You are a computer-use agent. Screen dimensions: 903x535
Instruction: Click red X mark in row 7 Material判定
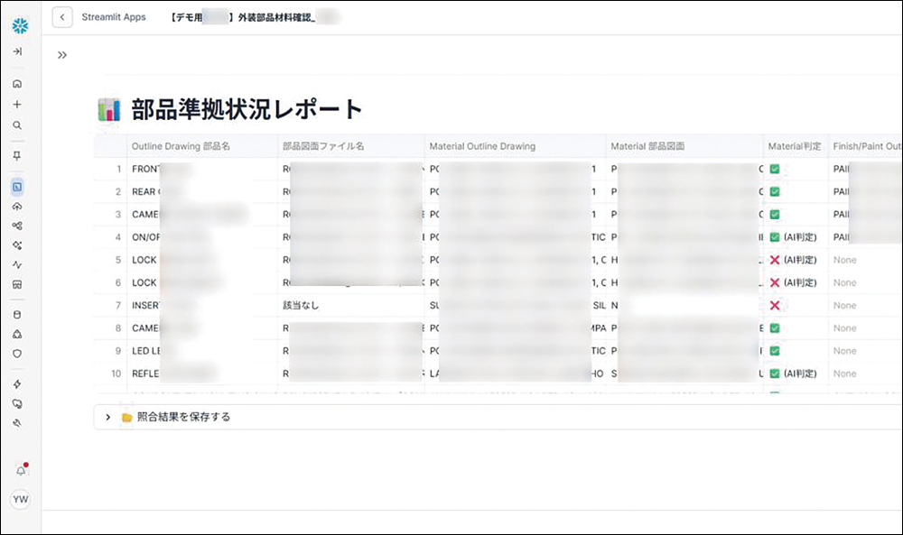tap(775, 306)
